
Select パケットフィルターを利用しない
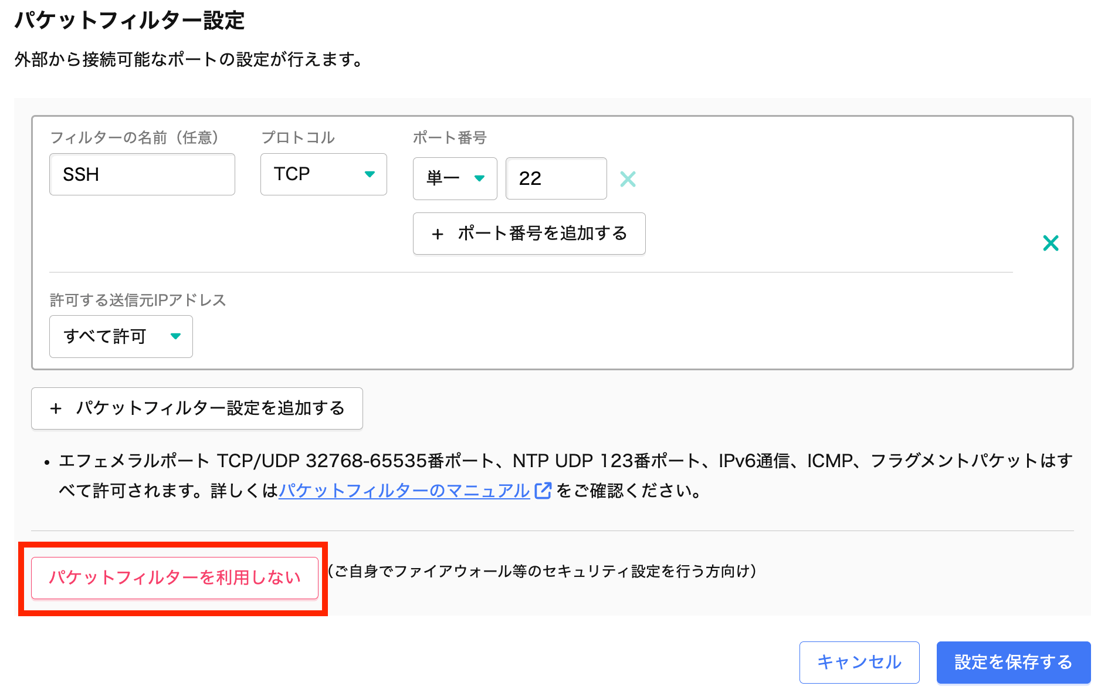click(174, 577)
